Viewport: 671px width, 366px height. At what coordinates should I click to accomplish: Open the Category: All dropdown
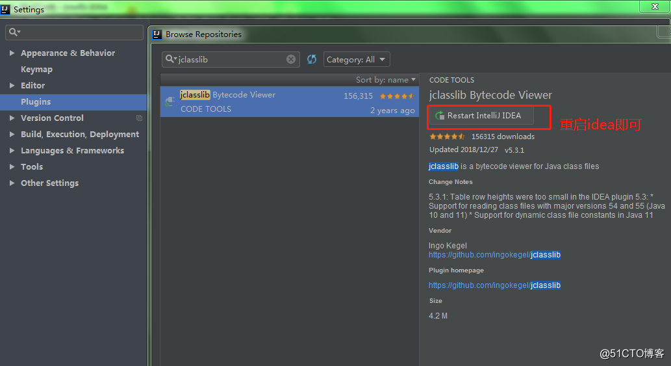[x=357, y=60]
